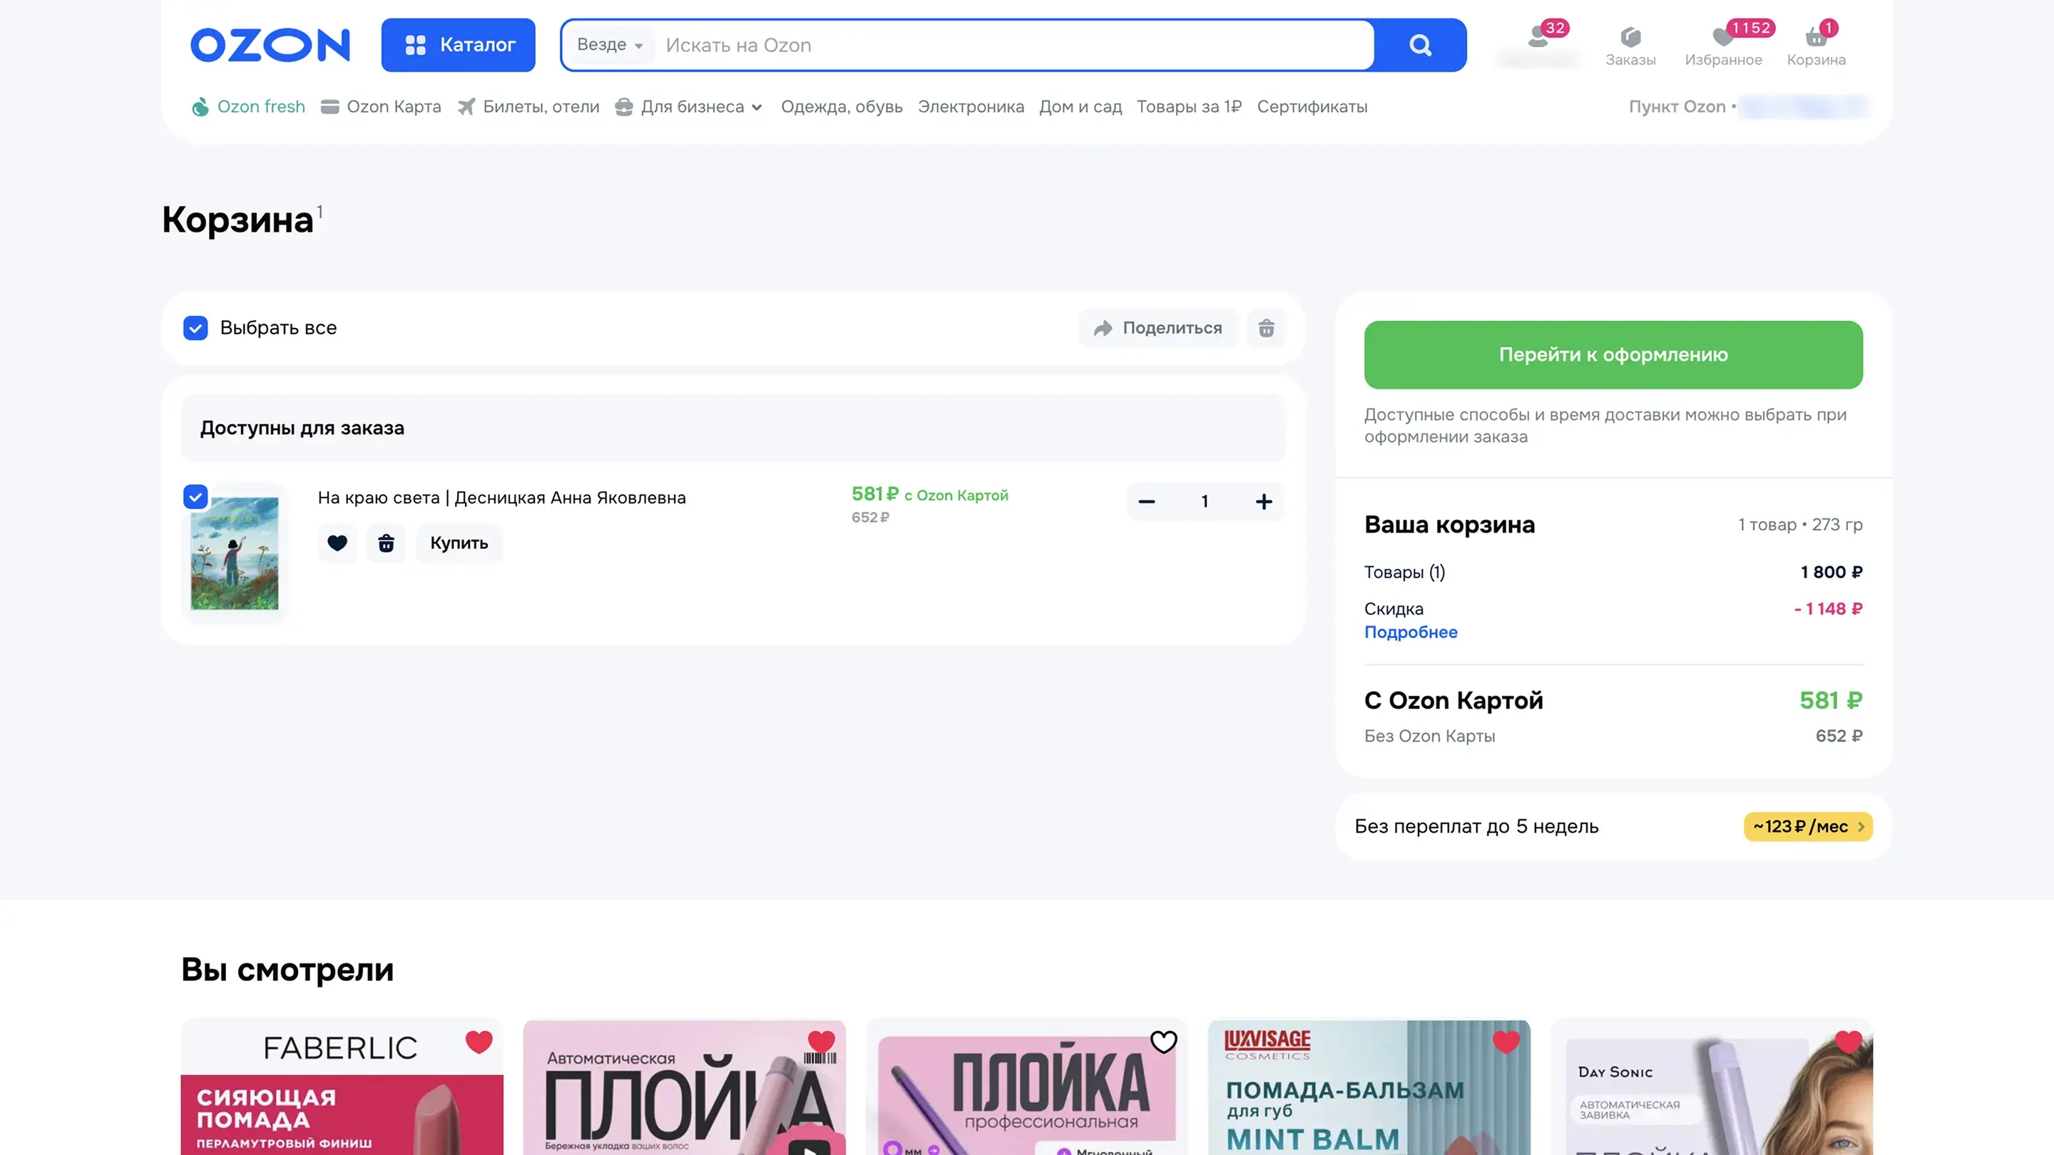2054x1155 pixels.
Task: Toggle favorite heart on the ПЛОЙКА профессиональная card
Action: 1163,1042
